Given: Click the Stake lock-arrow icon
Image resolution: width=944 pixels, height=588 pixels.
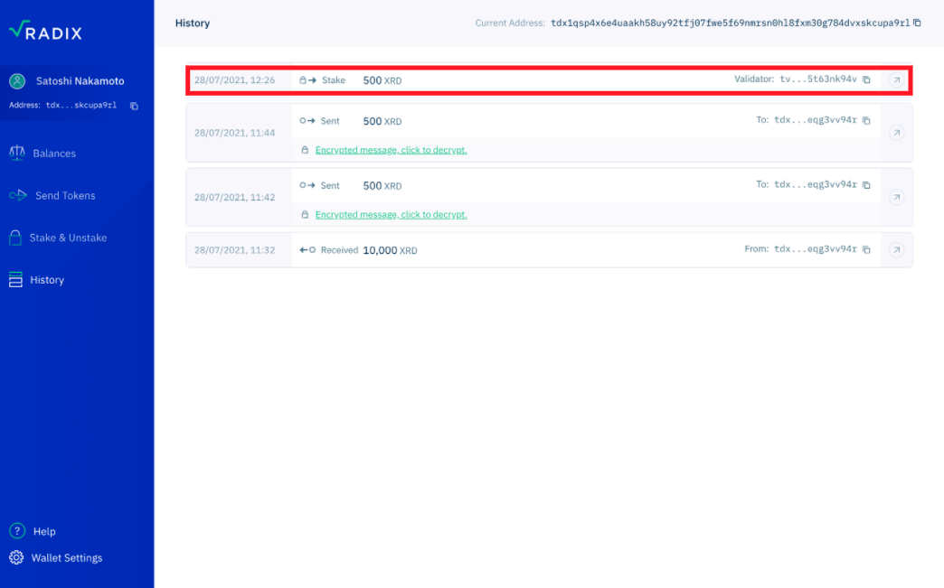Looking at the screenshot, I should coord(307,80).
